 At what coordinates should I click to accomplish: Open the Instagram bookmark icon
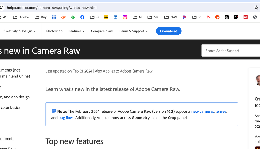click(x=125, y=17)
